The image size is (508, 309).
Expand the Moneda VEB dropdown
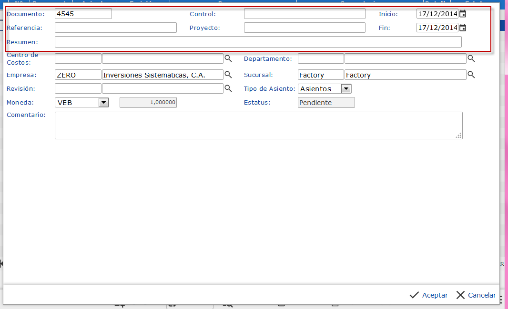tap(103, 102)
